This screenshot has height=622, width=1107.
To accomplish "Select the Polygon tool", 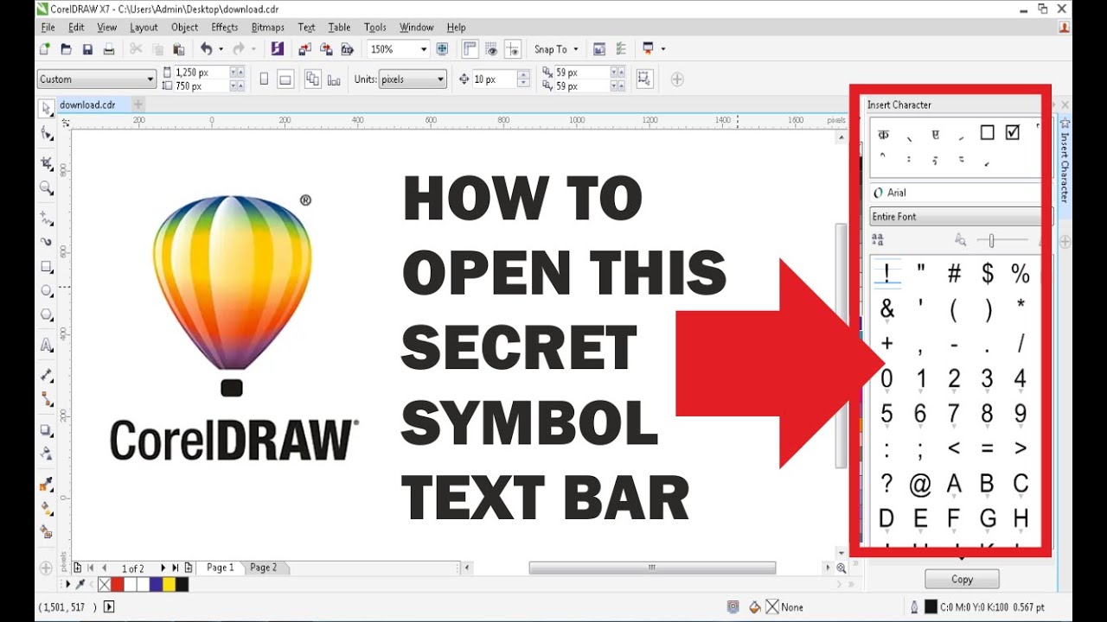I will (x=47, y=315).
